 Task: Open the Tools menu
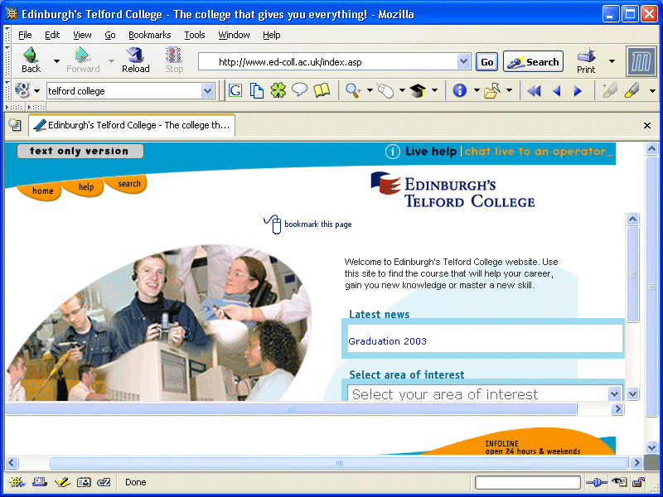195,35
